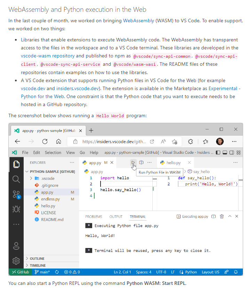The image size is (248, 288).
Task: Open the Selection menu
Action: click(53, 152)
